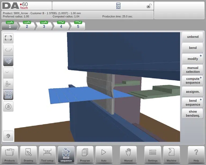This screenshot has width=206, height=165.
Task: Select bend step 1 tab
Action: click(x=10, y=26)
